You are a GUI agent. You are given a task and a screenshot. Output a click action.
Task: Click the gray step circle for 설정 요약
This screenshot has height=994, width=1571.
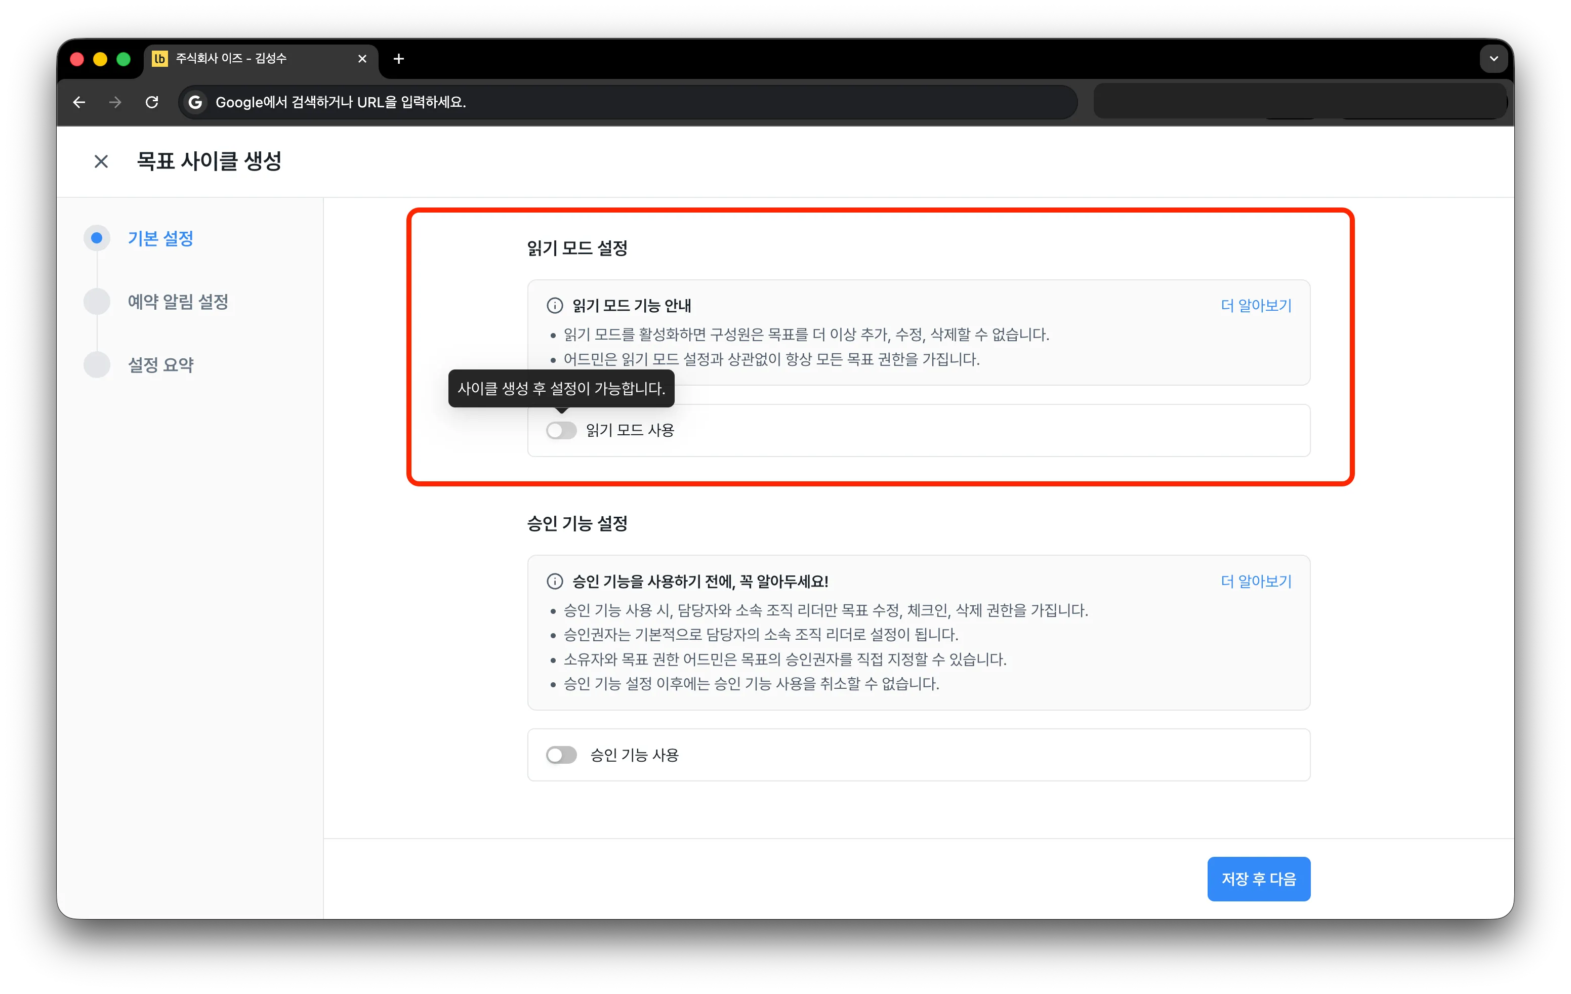(x=97, y=364)
